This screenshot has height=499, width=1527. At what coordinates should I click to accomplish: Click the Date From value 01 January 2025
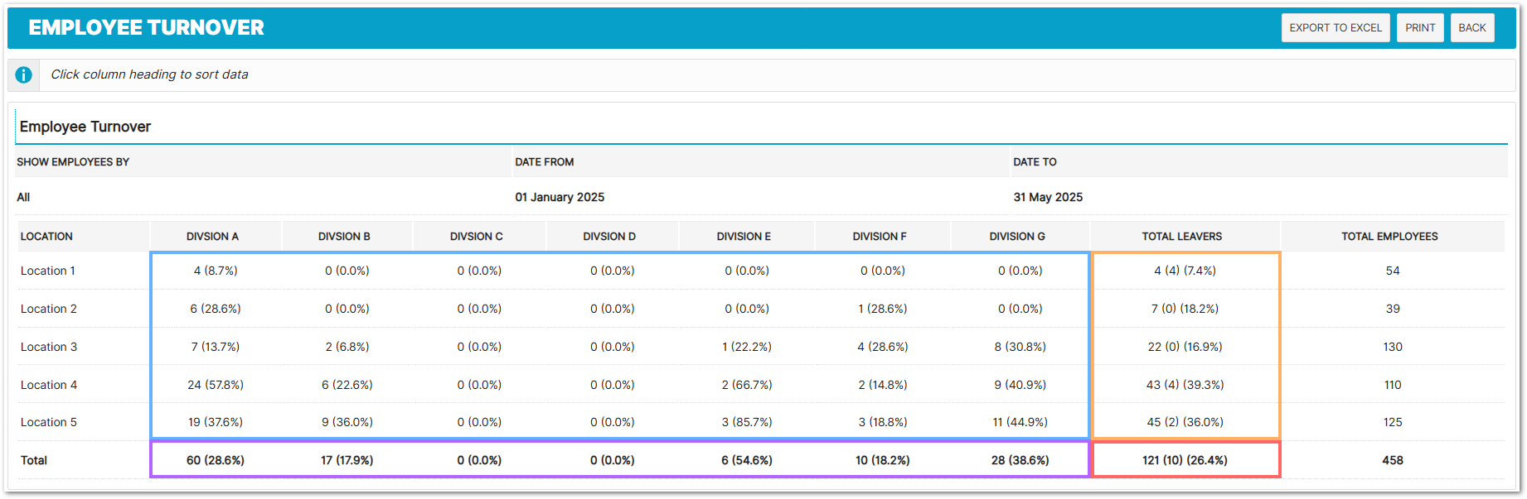560,197
